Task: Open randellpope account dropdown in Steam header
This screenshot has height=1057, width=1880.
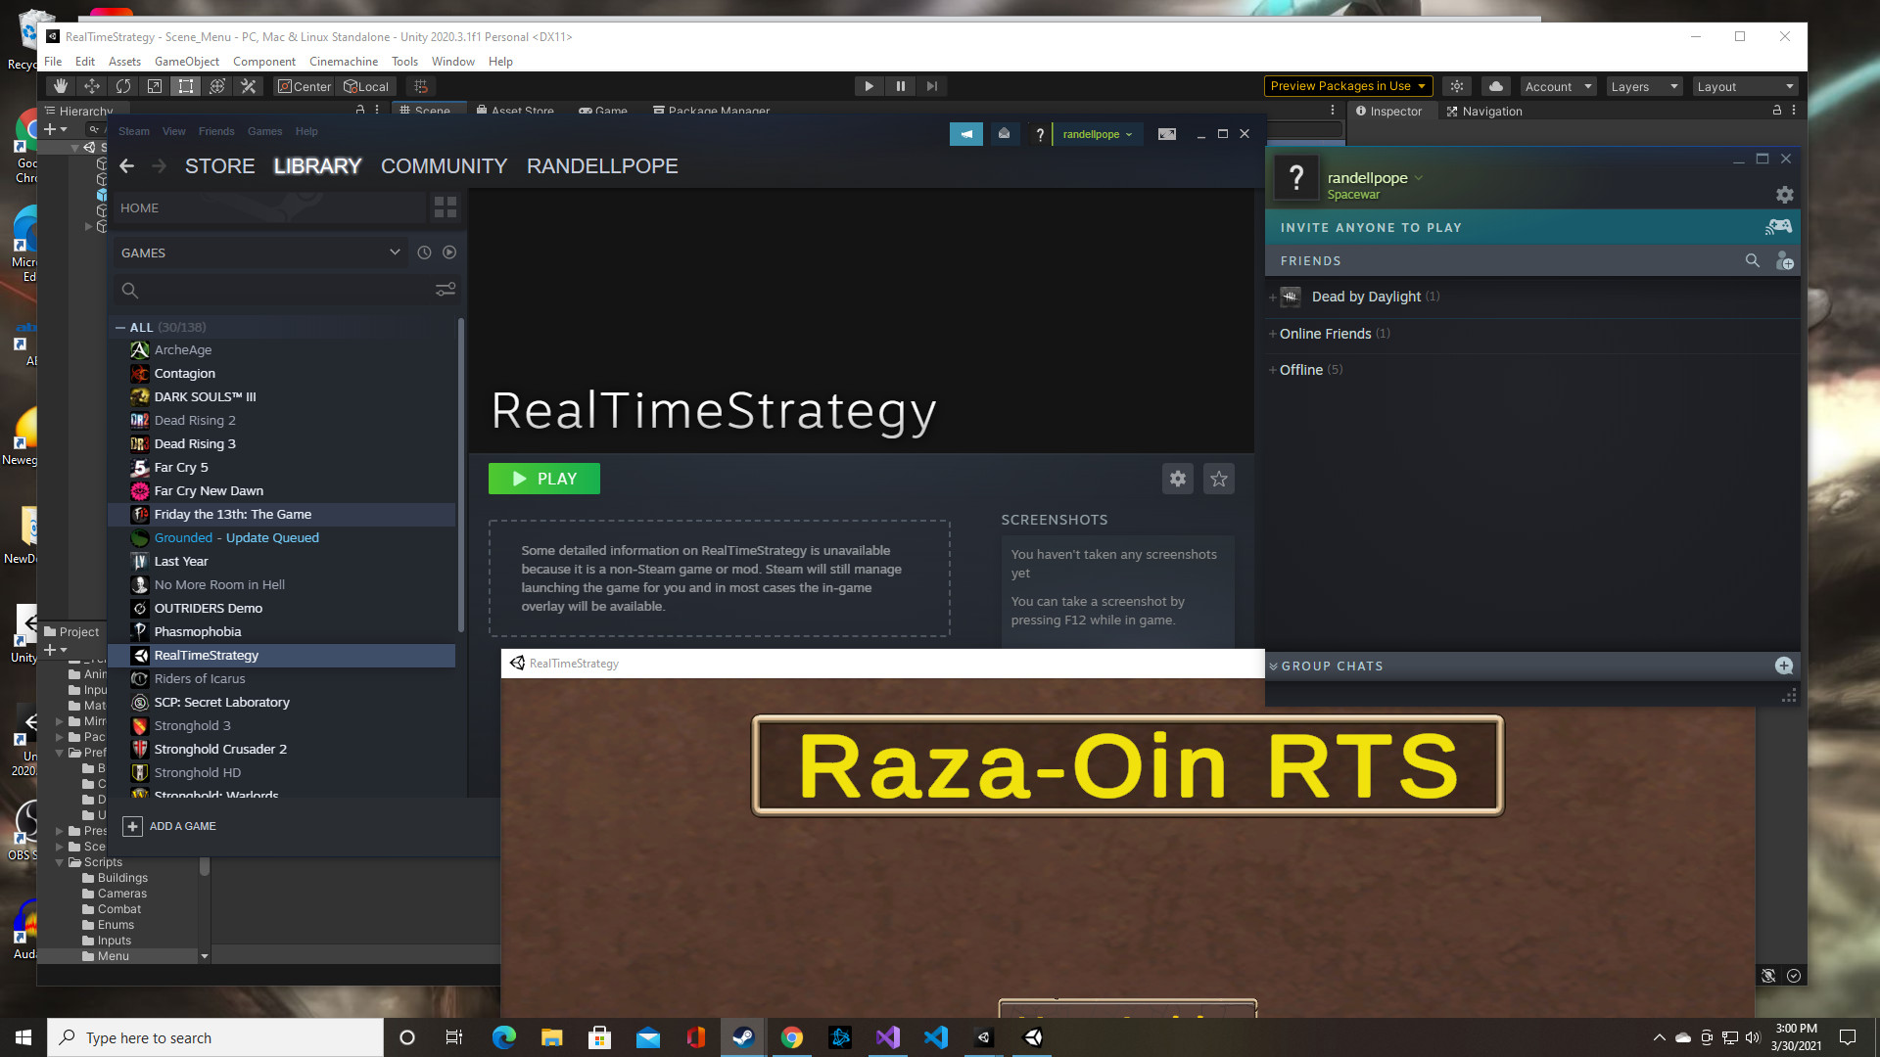Action: [1098, 134]
